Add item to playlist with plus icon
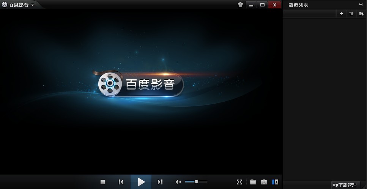Image resolution: width=367 pixels, height=189 pixels. tap(341, 14)
